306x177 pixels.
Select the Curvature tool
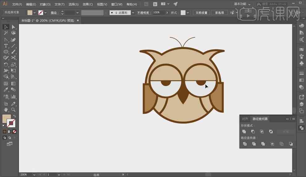tap(13, 40)
